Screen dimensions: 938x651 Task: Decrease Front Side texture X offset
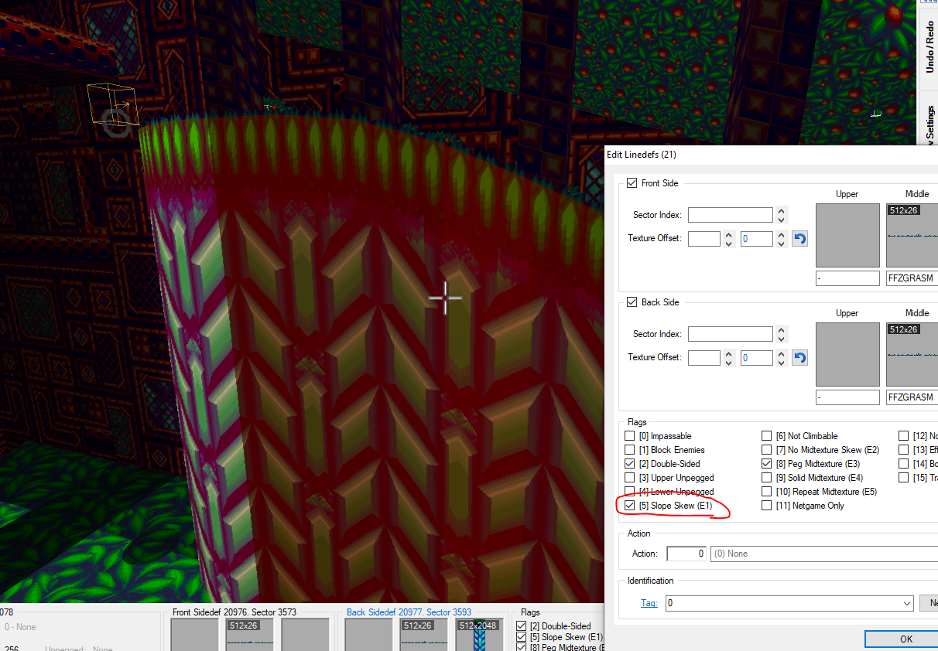(x=729, y=244)
